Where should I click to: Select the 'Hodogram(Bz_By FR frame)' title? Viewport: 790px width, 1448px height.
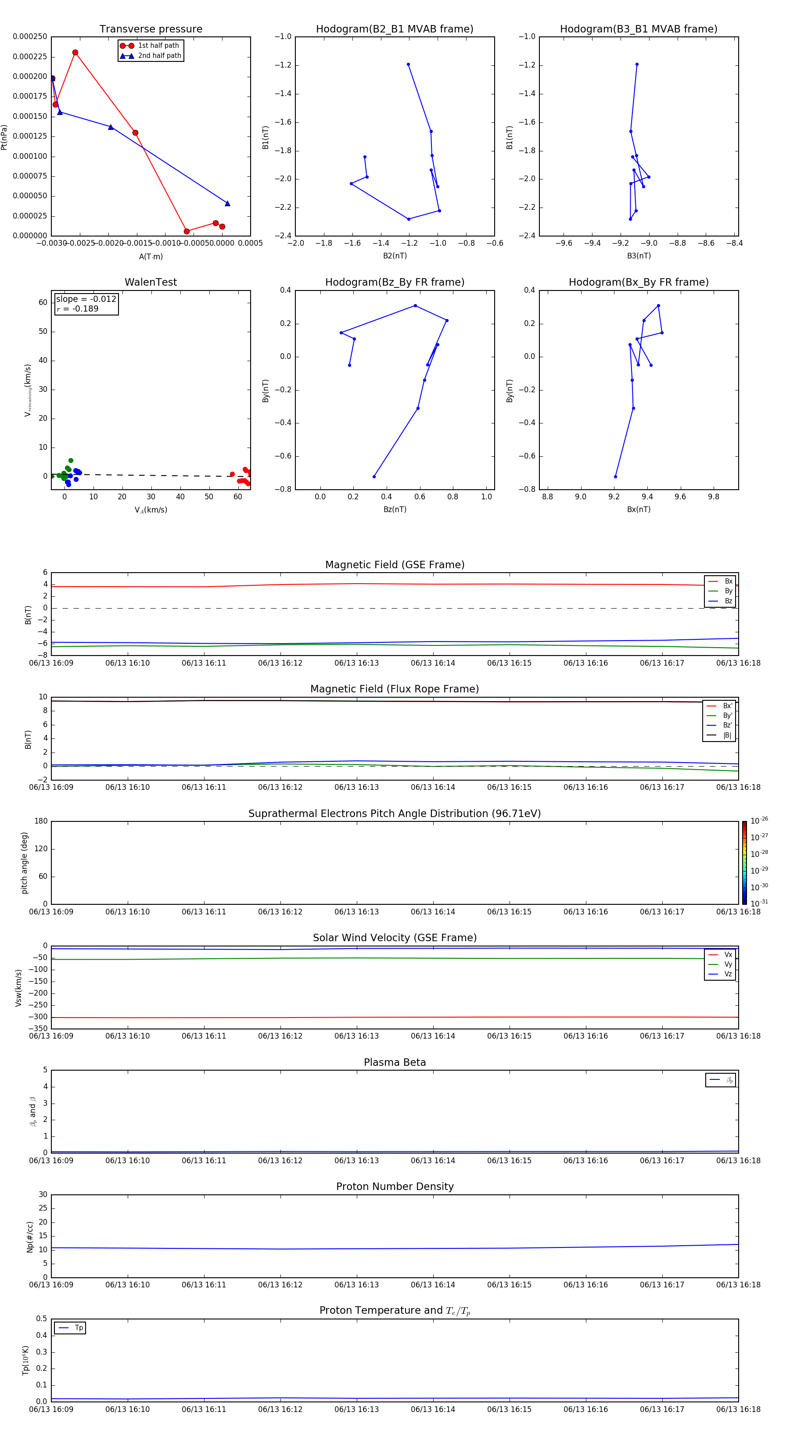pos(395,282)
